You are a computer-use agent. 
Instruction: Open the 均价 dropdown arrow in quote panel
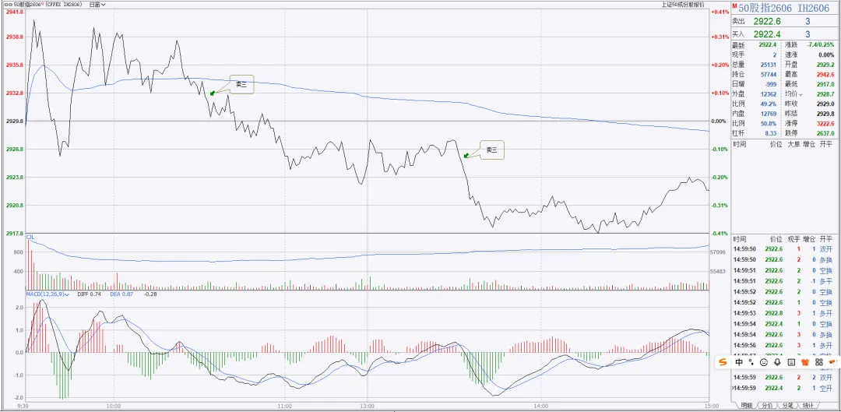click(802, 95)
